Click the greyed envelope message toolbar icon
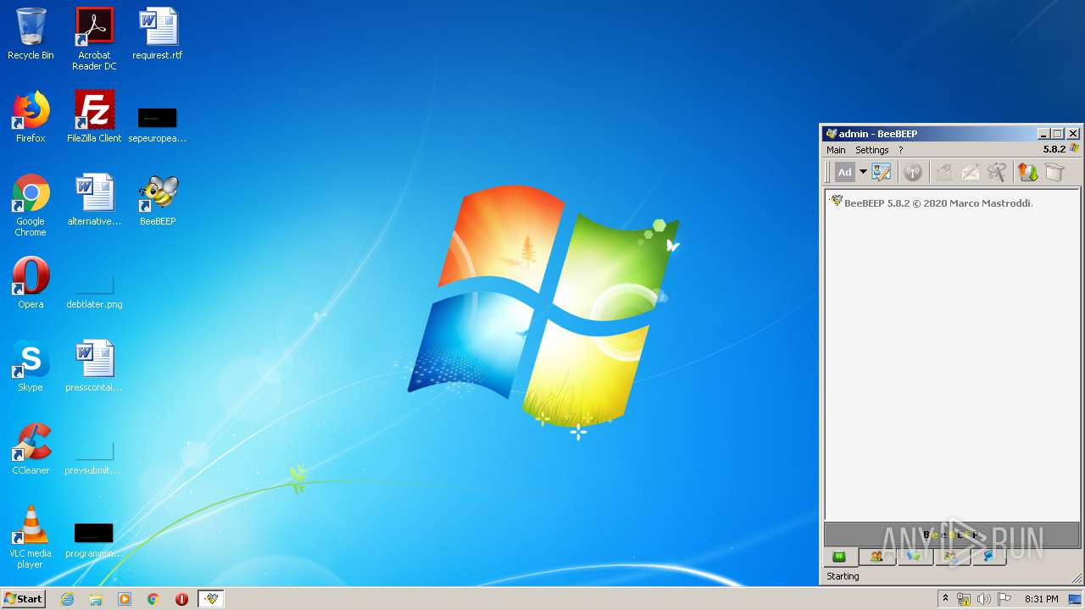Viewport: 1085px width, 610px height. [x=970, y=172]
